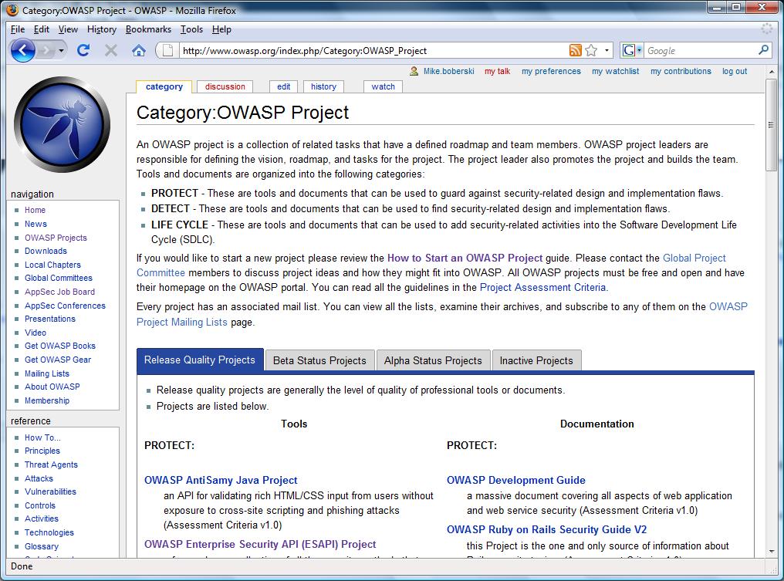Open the OWASP AntiSamy Java Project link
784x581 pixels.
(221, 480)
